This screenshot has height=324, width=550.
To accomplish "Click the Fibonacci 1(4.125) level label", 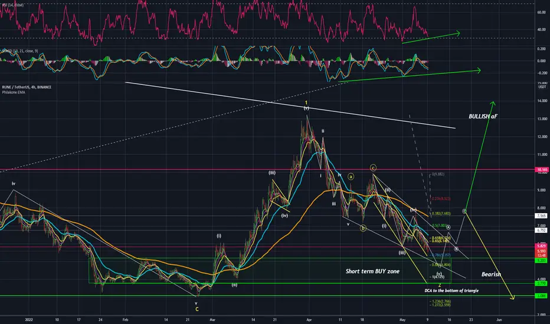I will point(437,277).
